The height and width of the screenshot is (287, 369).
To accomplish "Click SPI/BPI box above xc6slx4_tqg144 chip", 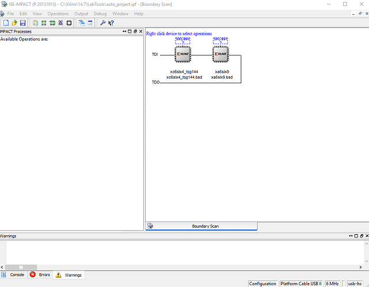I will 182,40.
